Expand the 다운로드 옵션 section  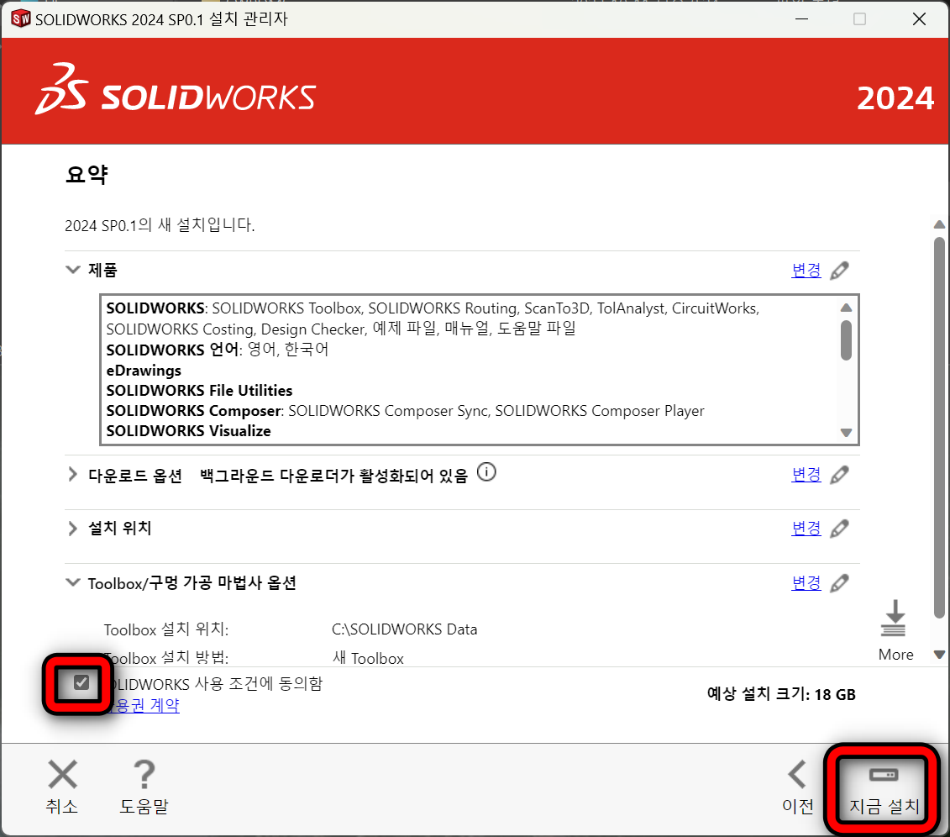pos(73,475)
